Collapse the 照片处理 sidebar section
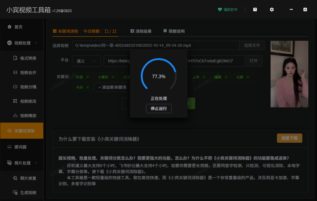317x201 pixels. tap(36, 163)
